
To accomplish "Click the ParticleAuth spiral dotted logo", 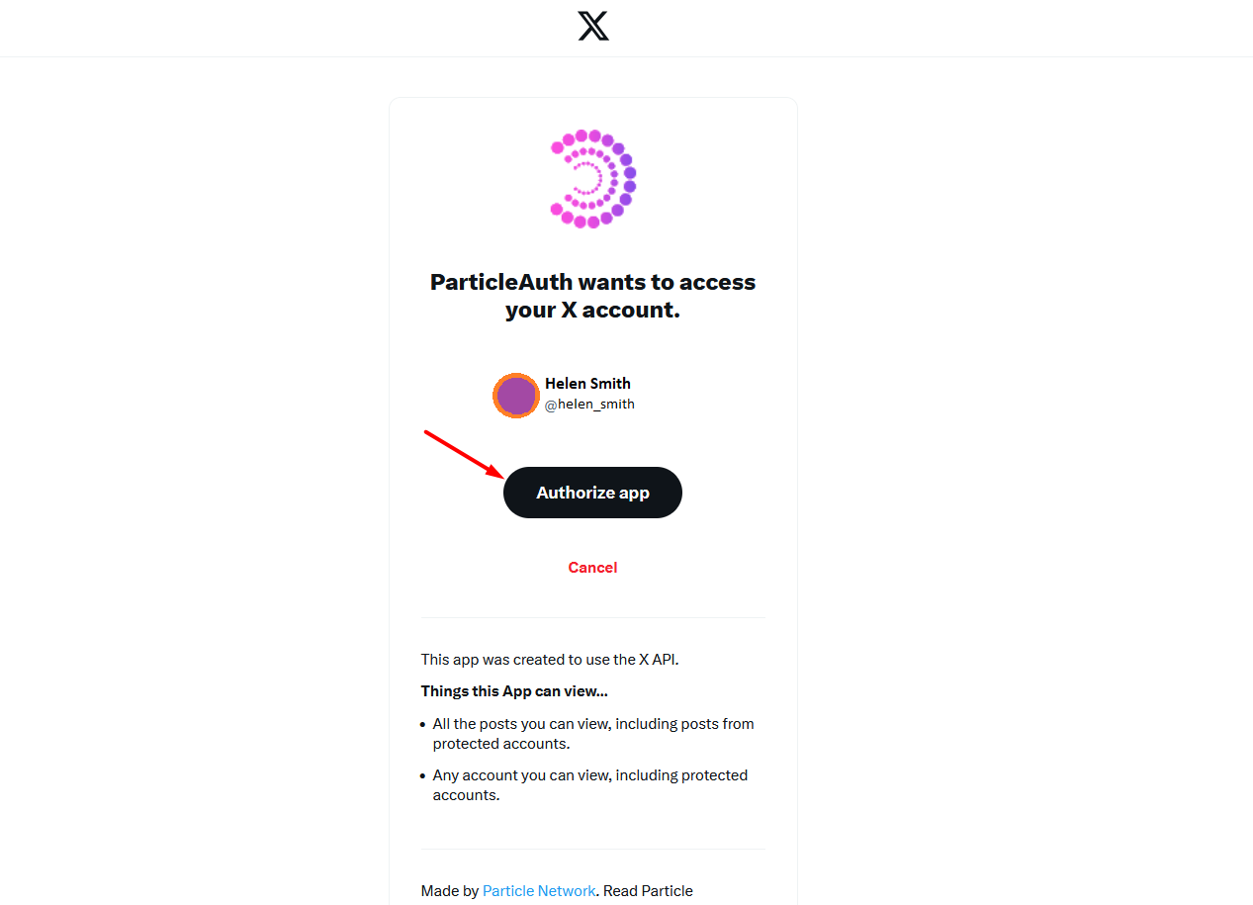I will tap(592, 179).
